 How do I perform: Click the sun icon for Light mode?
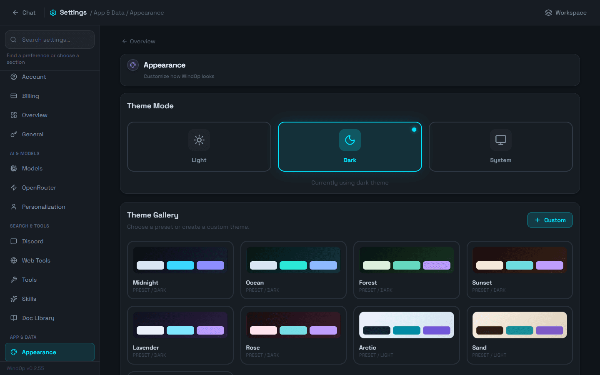point(199,140)
